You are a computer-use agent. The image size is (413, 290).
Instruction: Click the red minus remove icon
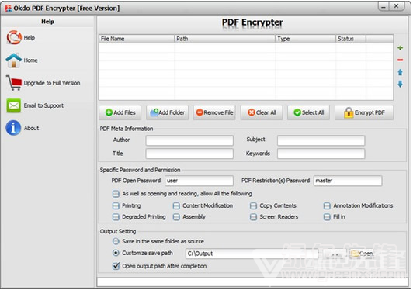(400, 60)
